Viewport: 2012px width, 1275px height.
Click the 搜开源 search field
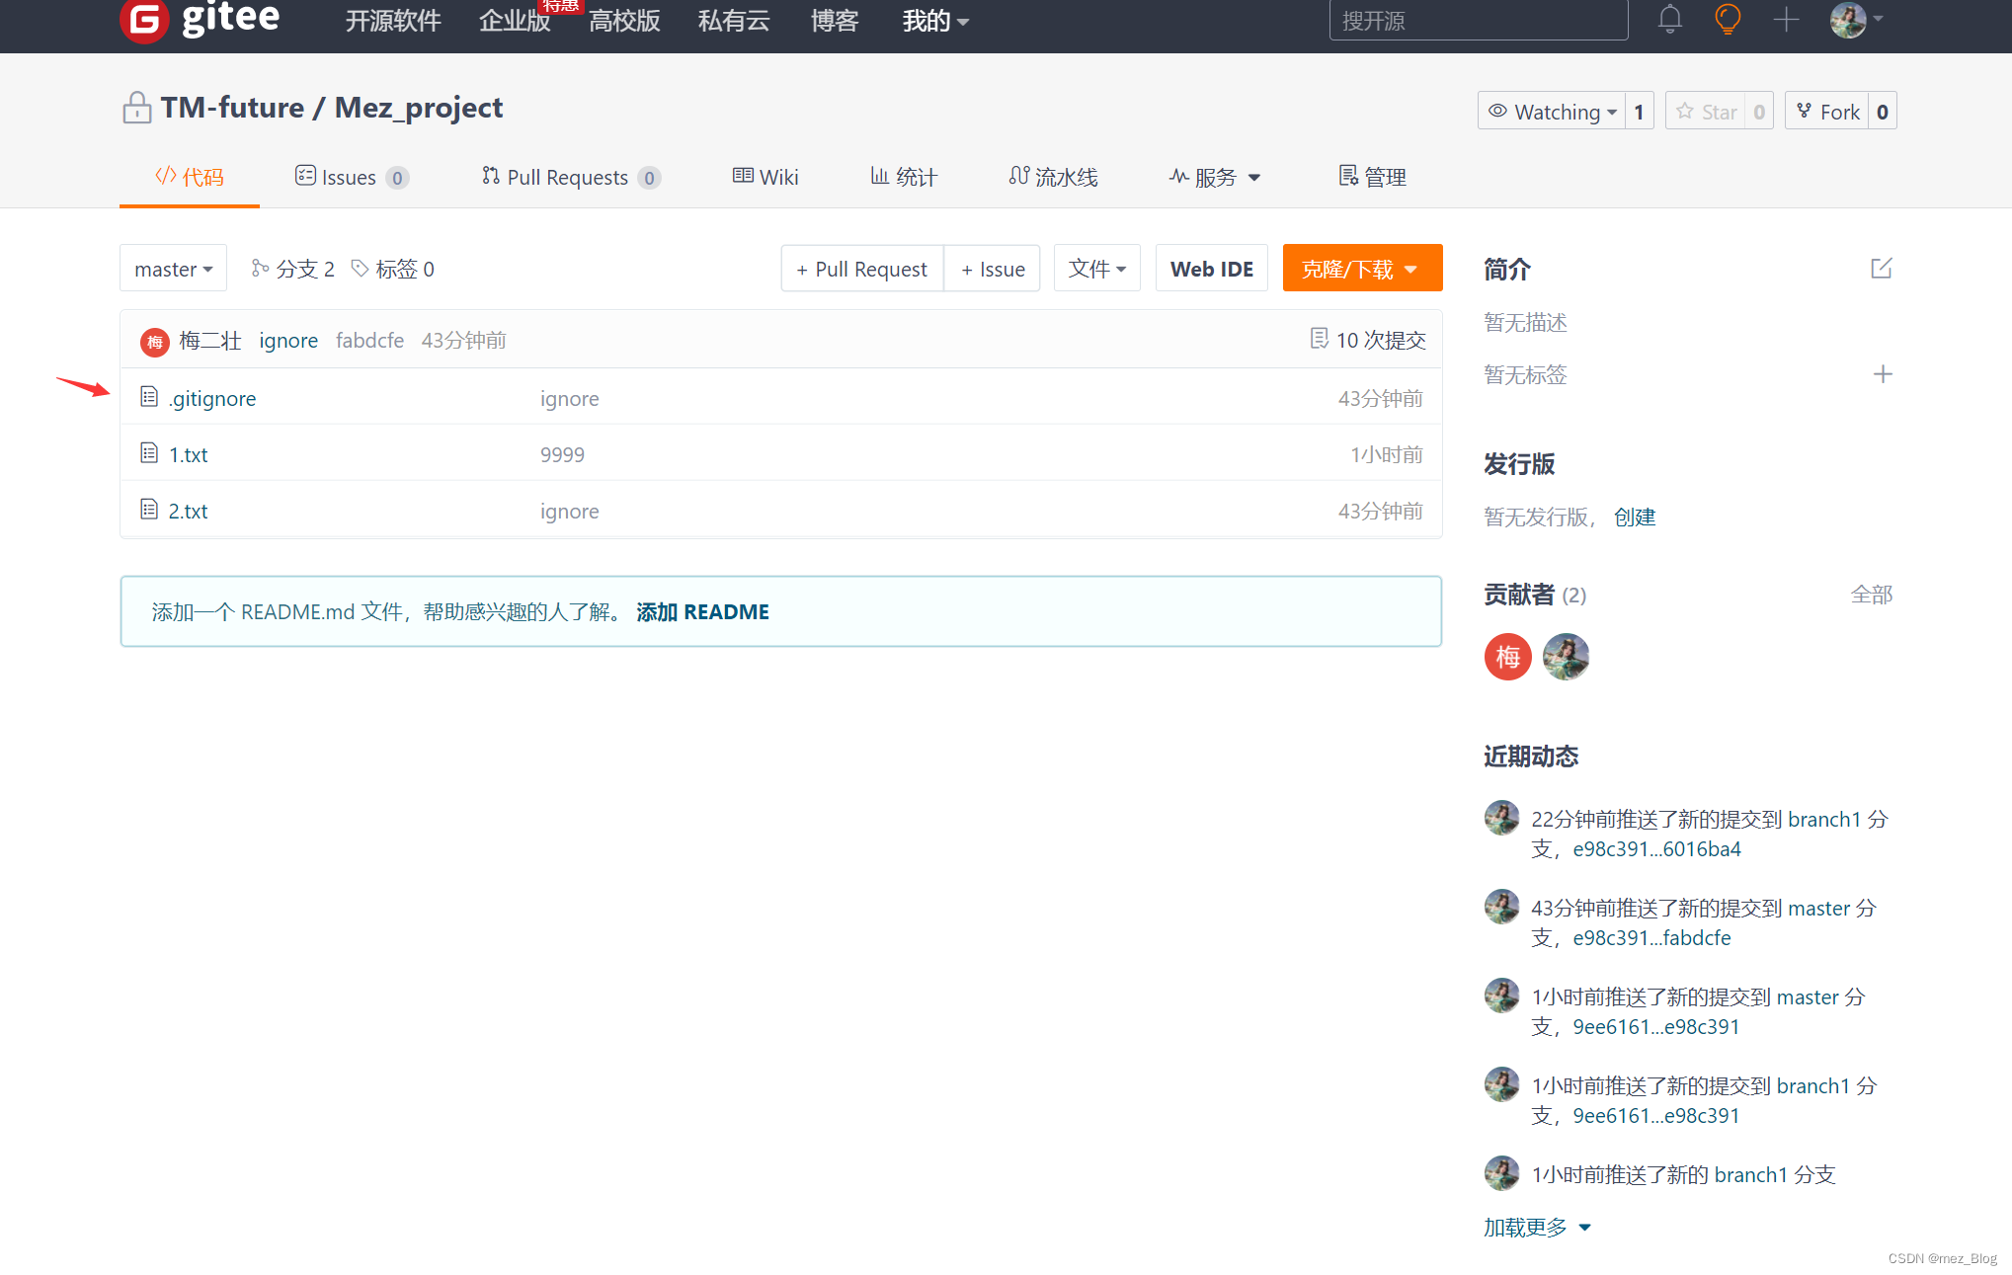1477,21
